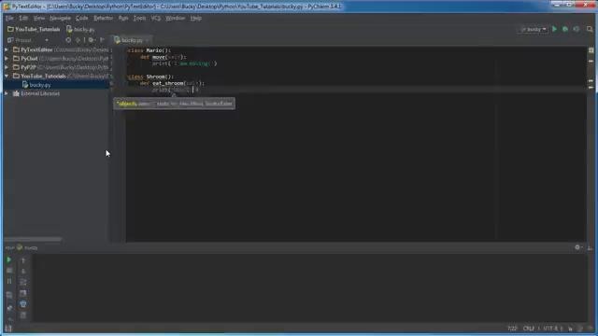Click dump threads icon in Run panel
This screenshot has width=598, height=336.
pos(9,295)
